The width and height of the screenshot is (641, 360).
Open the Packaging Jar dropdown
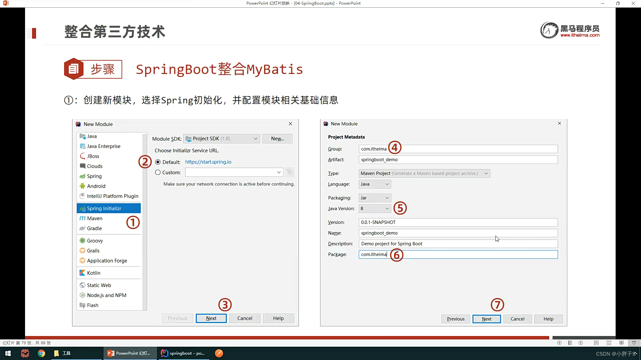point(375,198)
